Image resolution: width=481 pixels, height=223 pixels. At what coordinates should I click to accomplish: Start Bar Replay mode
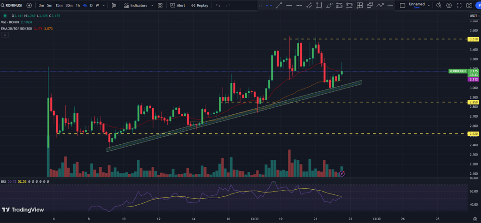[x=199, y=5]
